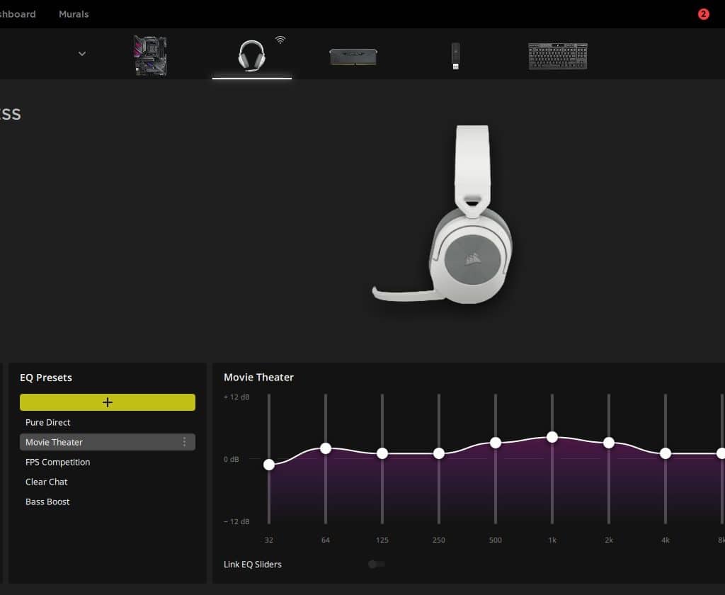Click the 64 Hz EQ slider handle
The height and width of the screenshot is (595, 725).
point(326,448)
